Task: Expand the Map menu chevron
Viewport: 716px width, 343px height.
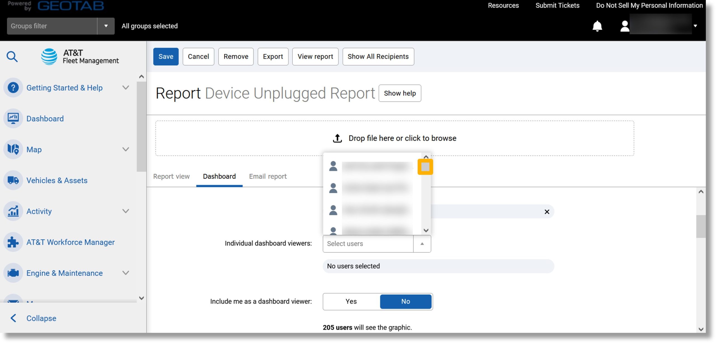Action: 126,149
